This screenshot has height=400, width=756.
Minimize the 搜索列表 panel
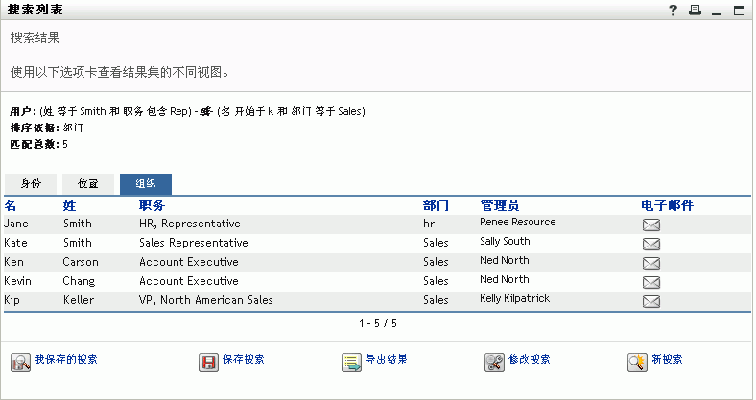coord(716,12)
